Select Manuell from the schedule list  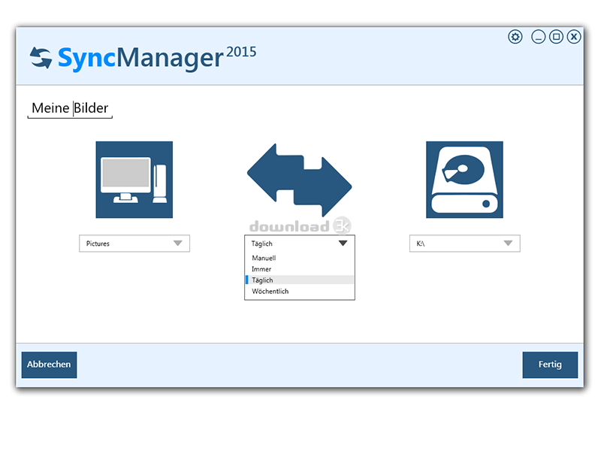[299, 258]
